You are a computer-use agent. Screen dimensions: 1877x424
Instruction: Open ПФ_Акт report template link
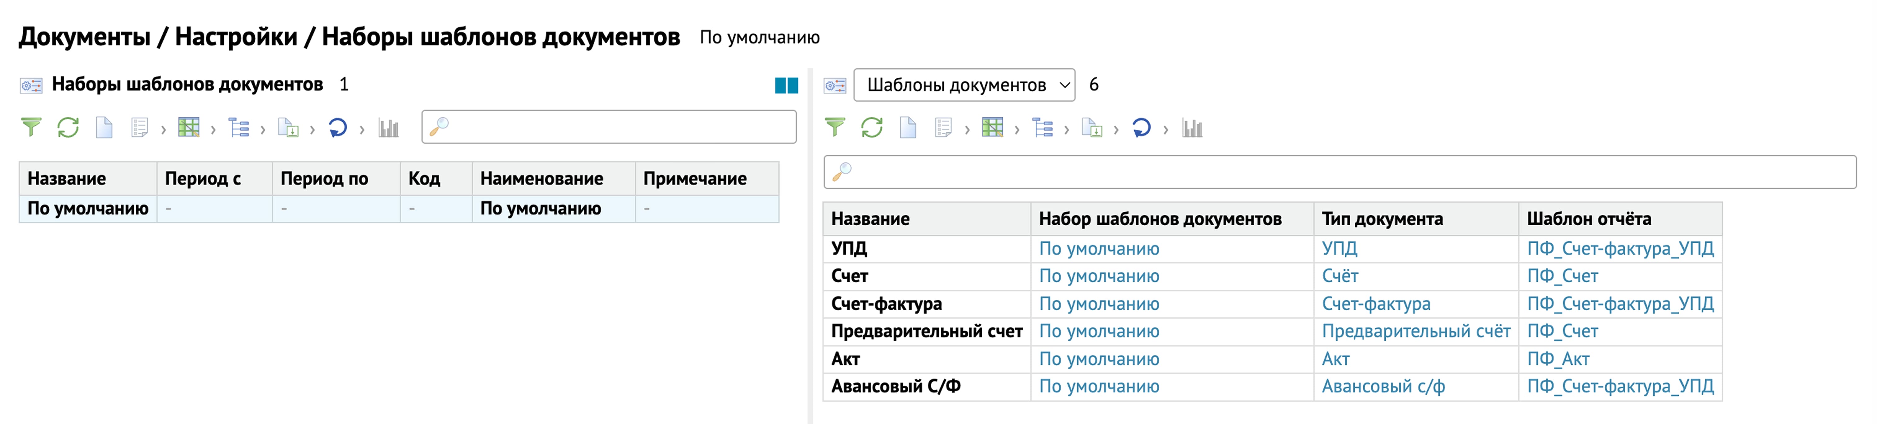coord(1558,359)
